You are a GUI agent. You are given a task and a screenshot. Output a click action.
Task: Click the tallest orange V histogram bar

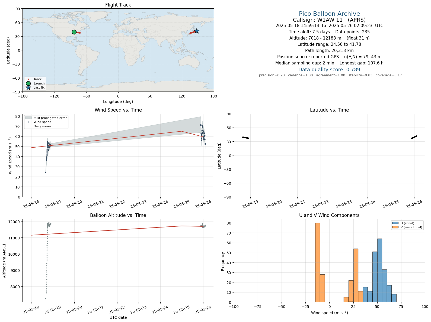(317, 262)
